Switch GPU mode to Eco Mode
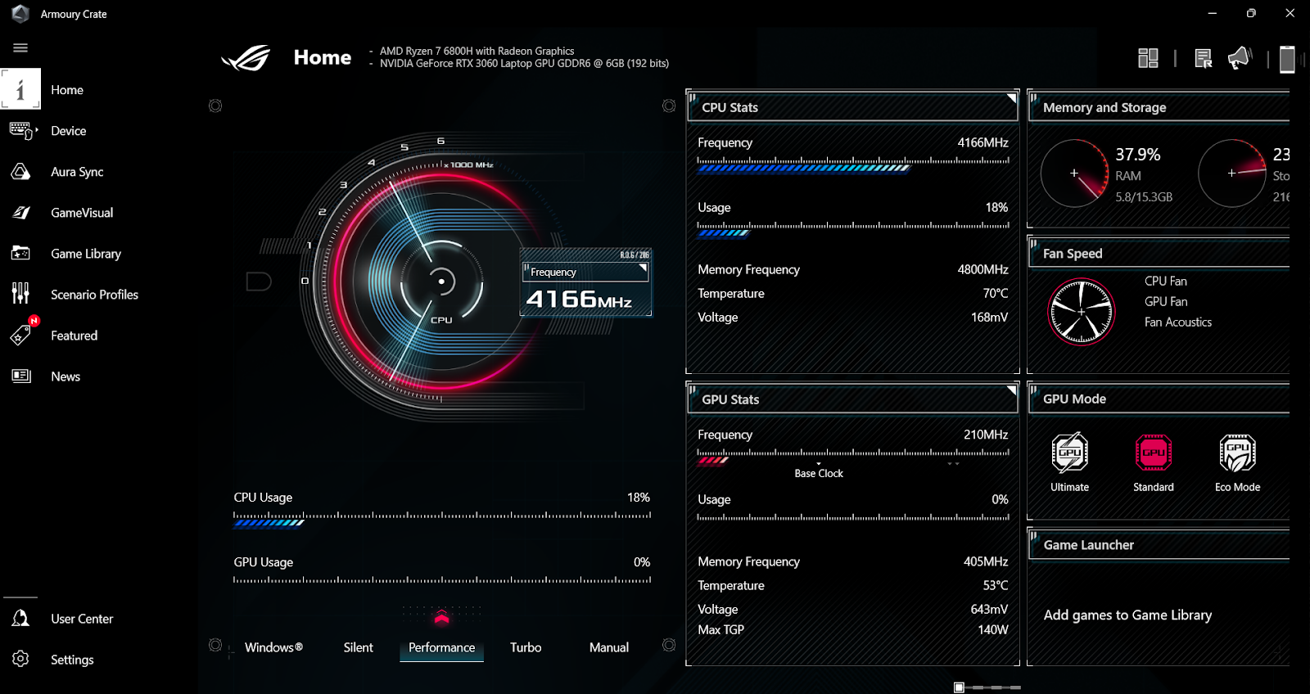The width and height of the screenshot is (1310, 694). coord(1237,463)
